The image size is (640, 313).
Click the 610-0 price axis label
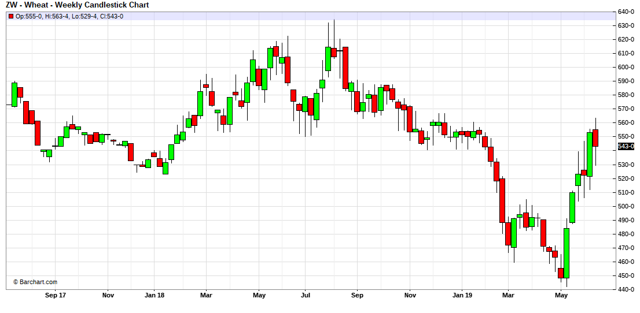click(626, 53)
